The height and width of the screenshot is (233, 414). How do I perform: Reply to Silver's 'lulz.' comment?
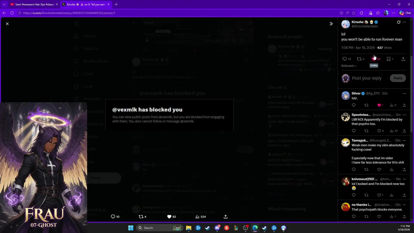[x=354, y=105]
